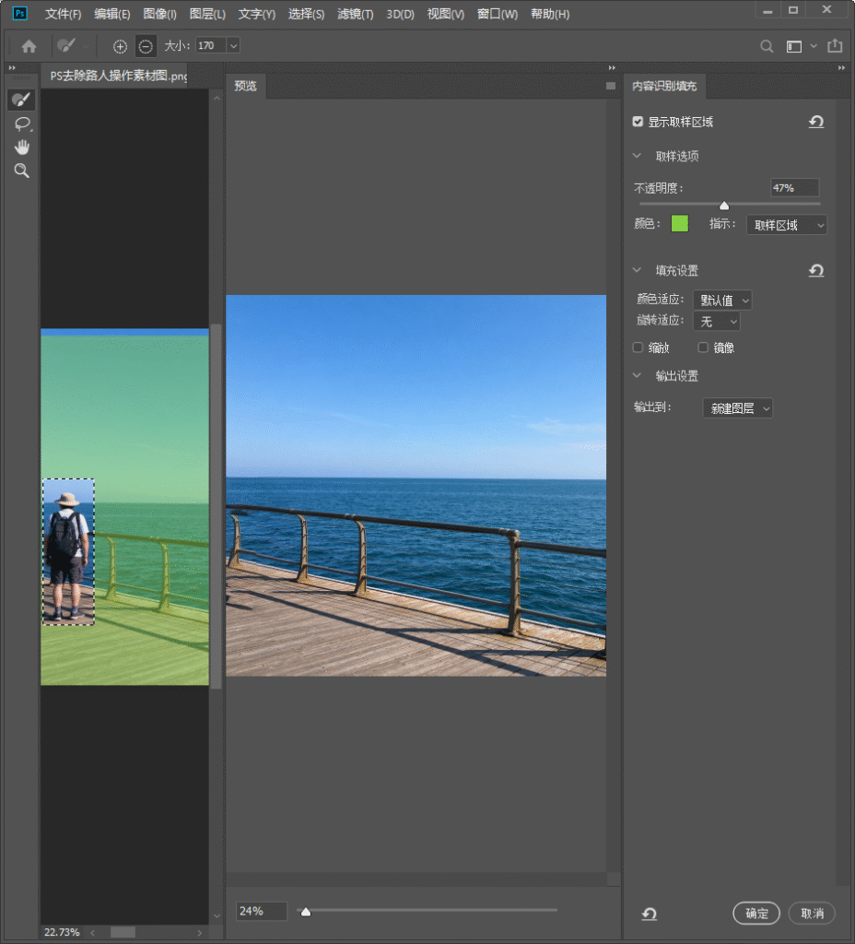The image size is (855, 944).
Task: Open the 颜色适应 默认值 dropdown
Action: (x=722, y=300)
